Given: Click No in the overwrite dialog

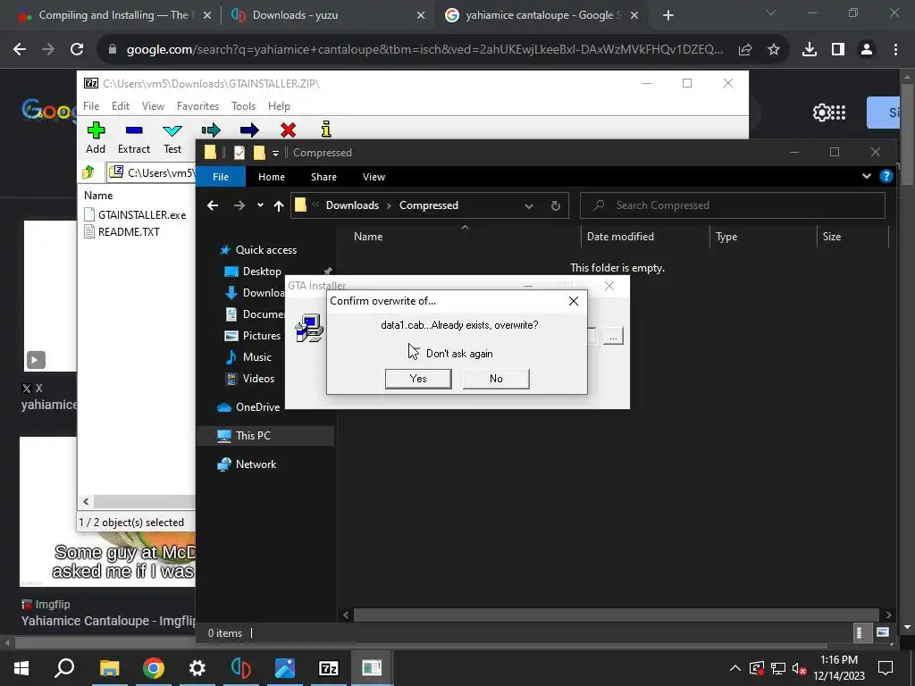Looking at the screenshot, I should 496,379.
